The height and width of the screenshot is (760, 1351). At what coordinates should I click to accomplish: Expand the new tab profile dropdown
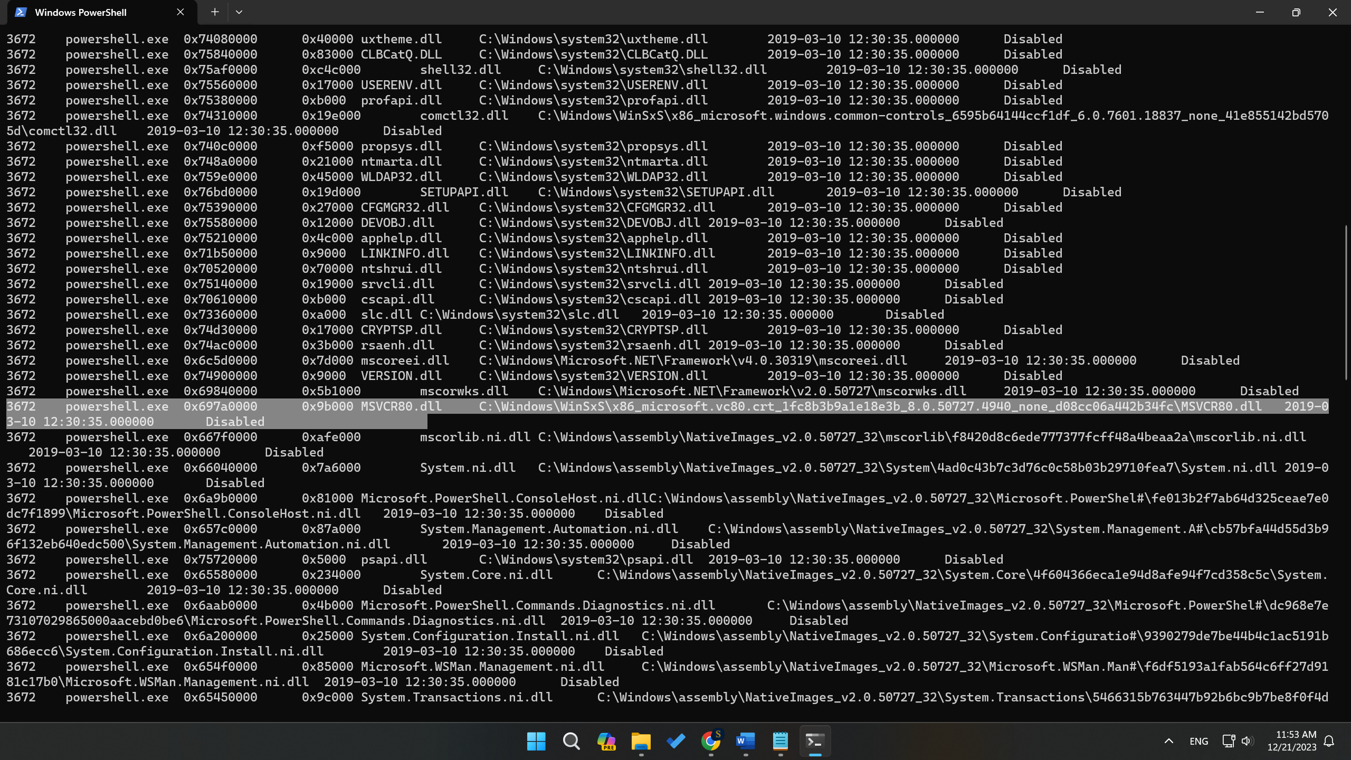pyautogui.click(x=239, y=12)
